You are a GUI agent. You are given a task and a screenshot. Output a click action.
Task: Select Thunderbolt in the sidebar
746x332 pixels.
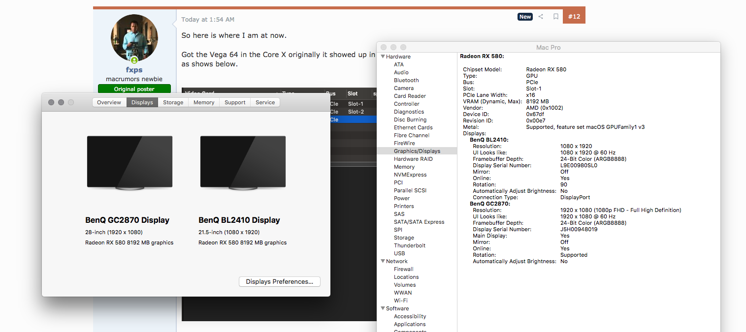[x=410, y=245]
